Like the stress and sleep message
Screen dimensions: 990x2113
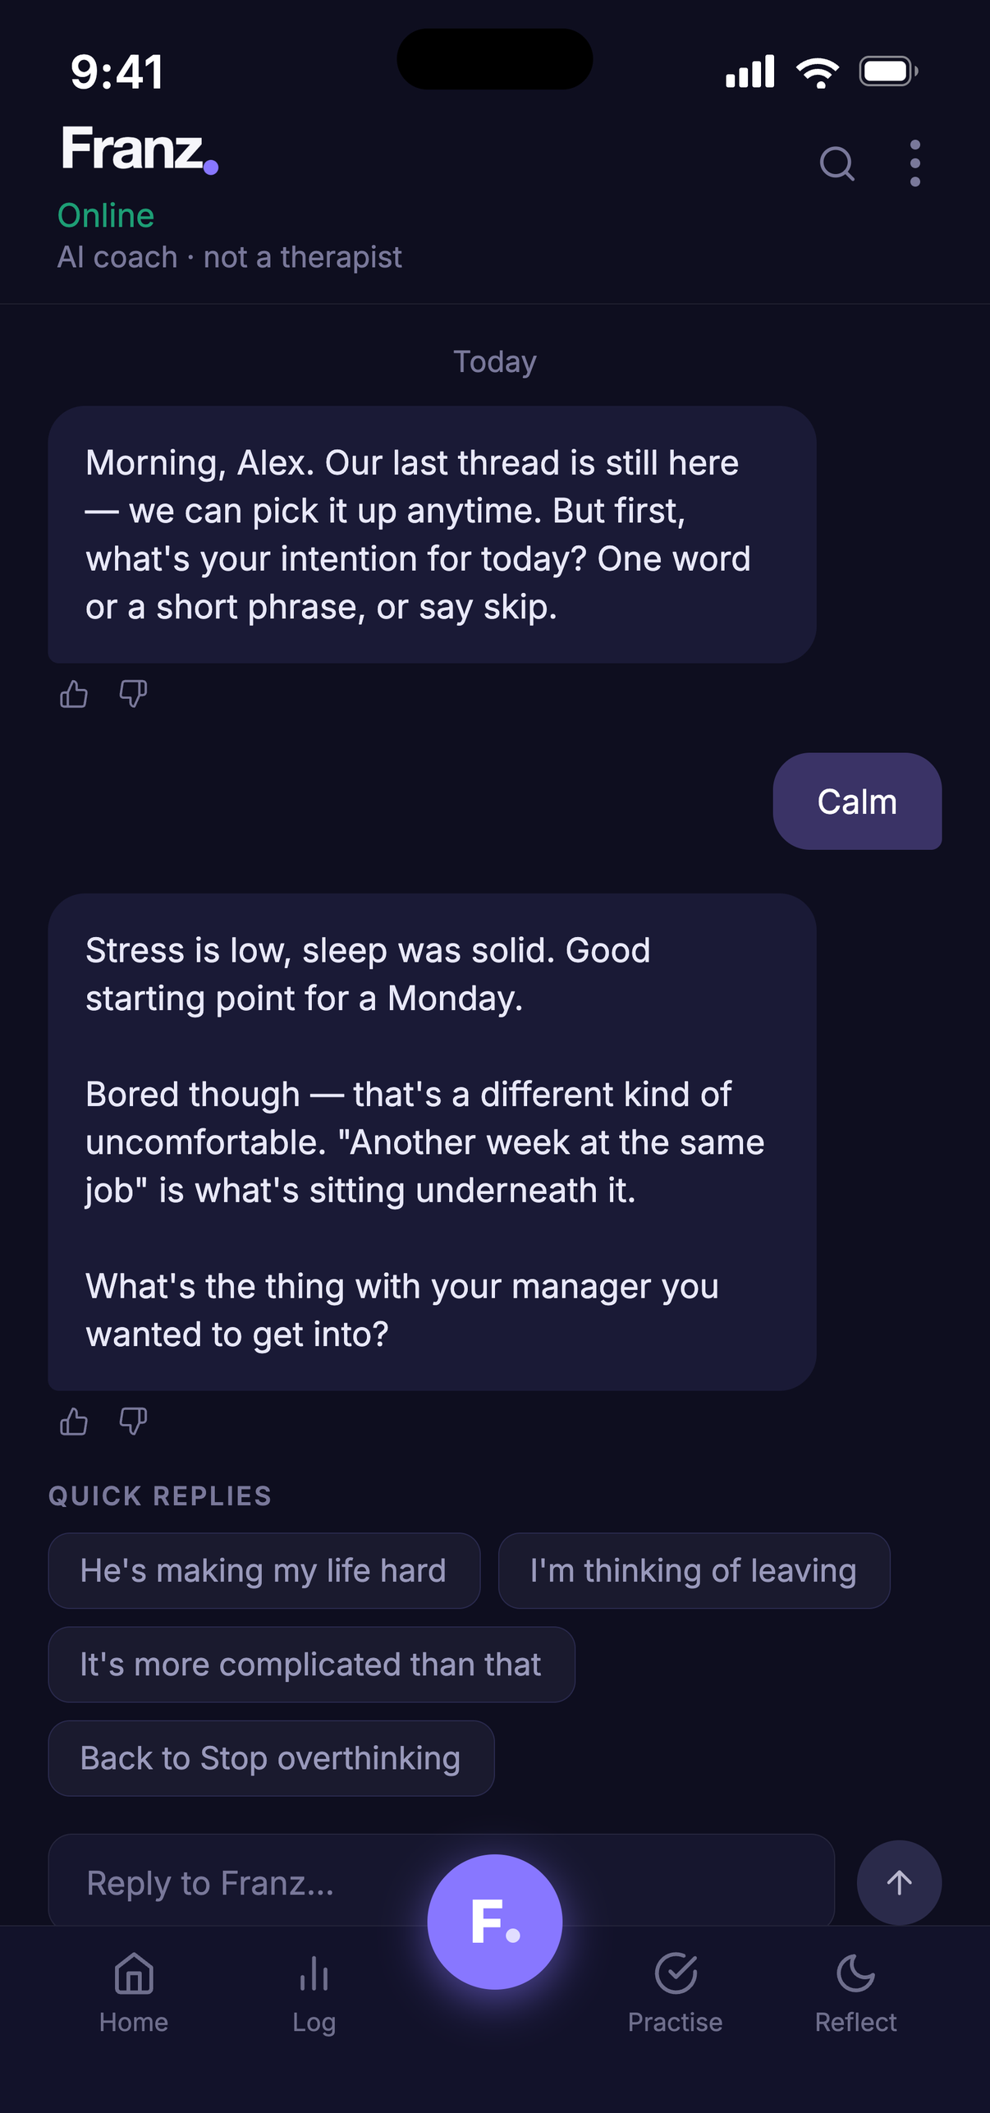(74, 1422)
